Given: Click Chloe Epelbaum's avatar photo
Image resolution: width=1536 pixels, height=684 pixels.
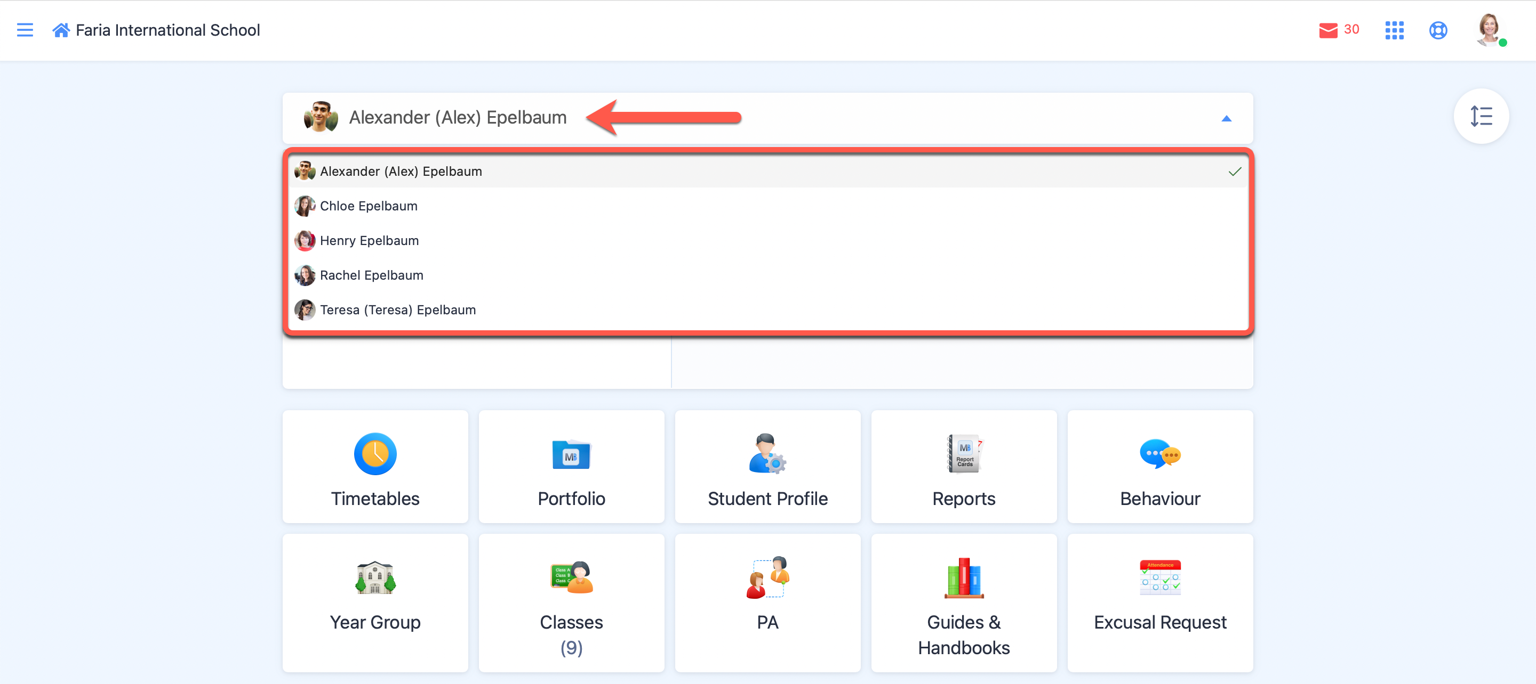Looking at the screenshot, I should (x=305, y=206).
